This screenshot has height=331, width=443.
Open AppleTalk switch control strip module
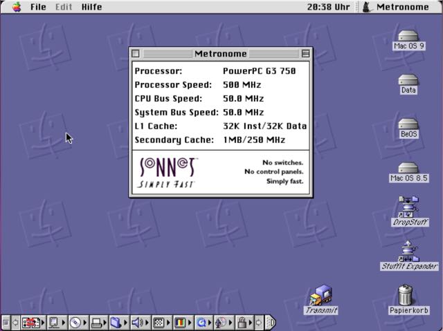pos(33,322)
